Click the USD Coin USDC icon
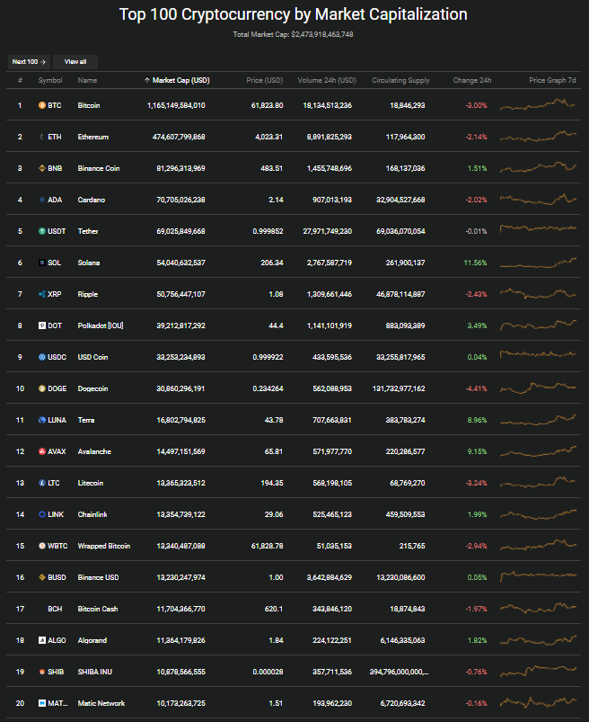Screen dimensions: 589x722 pos(42,357)
